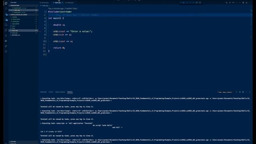This screenshot has height=144, width=256.
Task: Open the Testing flask view
Action: [6, 36]
